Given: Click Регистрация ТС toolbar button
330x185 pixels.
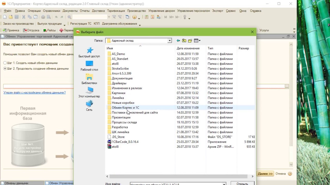Looking at the screenshot, I should [x=81, y=24].
